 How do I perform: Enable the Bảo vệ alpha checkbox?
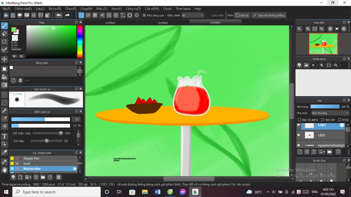[299, 120]
